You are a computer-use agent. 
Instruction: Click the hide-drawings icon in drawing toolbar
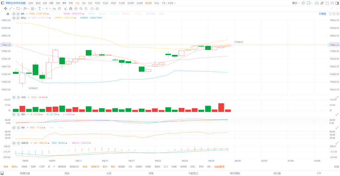81,8
